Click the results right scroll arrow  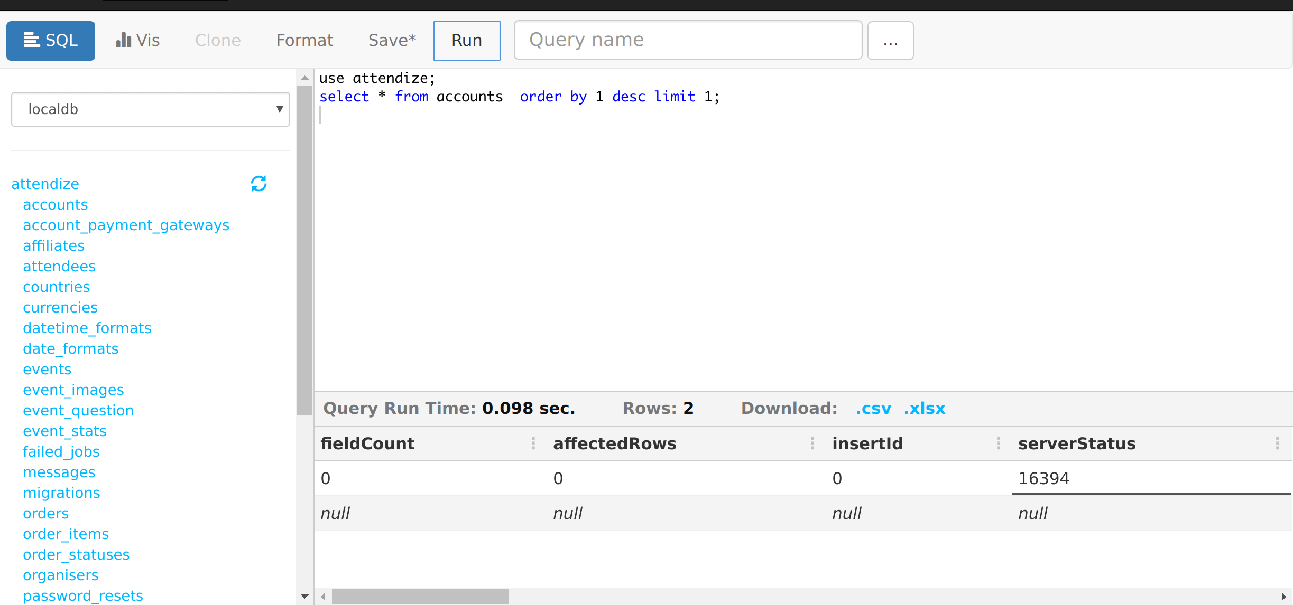pos(1283,597)
